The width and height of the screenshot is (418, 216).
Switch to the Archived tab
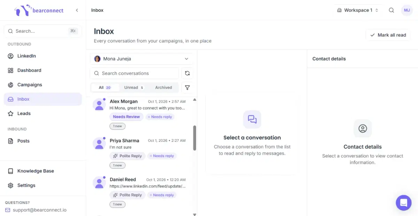click(x=164, y=88)
